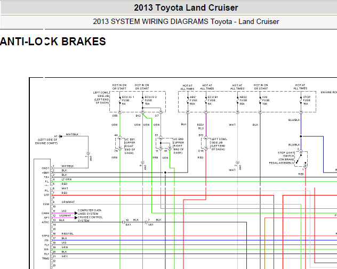Screen dimensions: 337x269
Task: Click the 'HOT IN ON OR START' label above ECU-IG 1 fuse
Action: tap(119, 87)
